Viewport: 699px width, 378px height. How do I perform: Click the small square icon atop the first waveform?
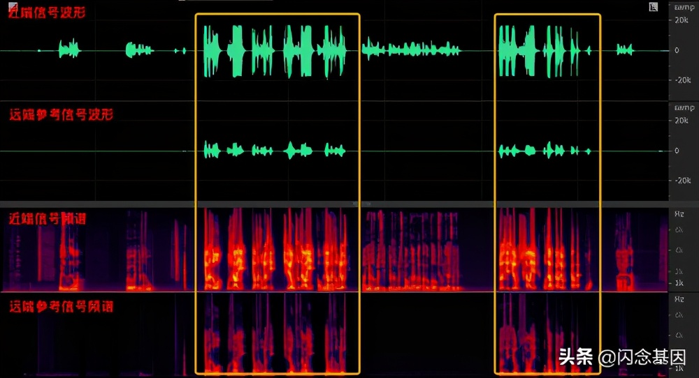pos(653,7)
